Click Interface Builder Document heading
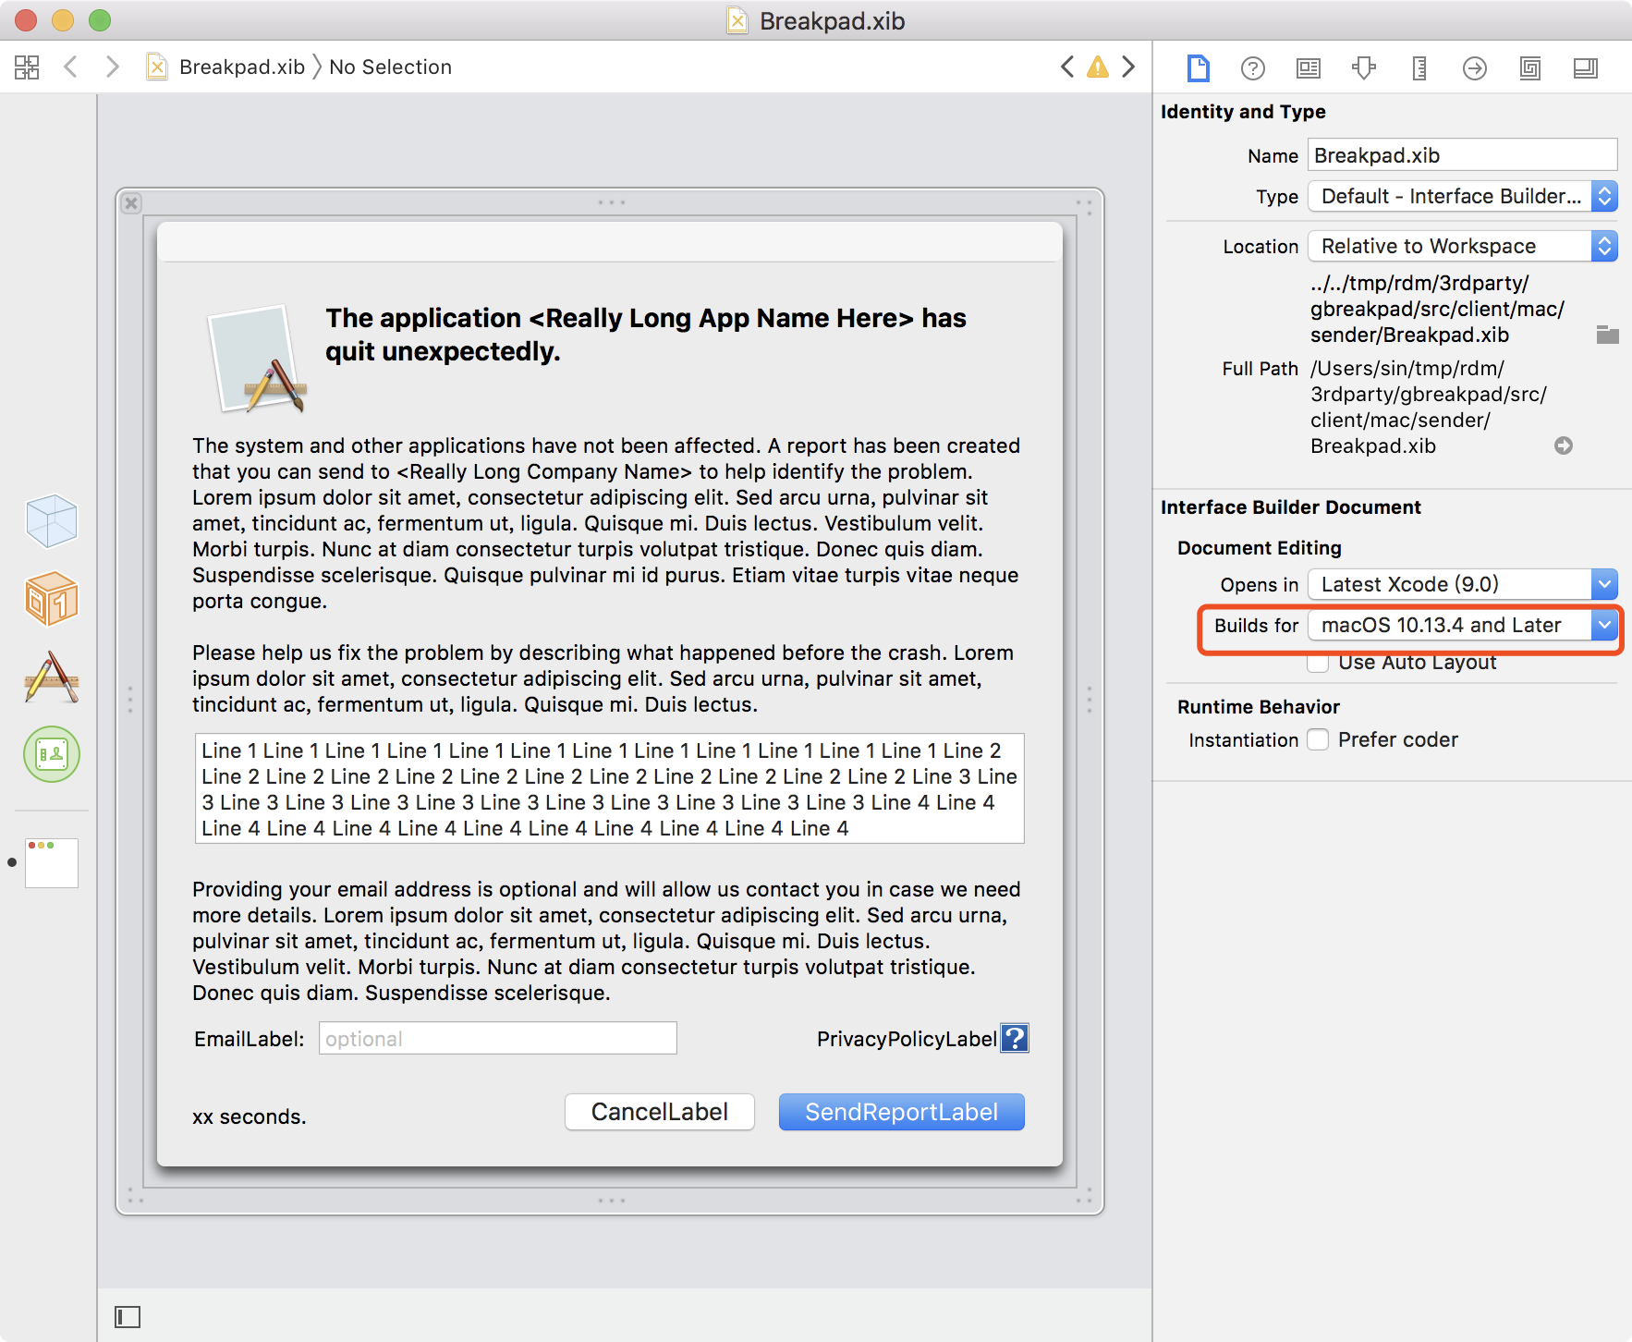 pyautogui.click(x=1290, y=506)
